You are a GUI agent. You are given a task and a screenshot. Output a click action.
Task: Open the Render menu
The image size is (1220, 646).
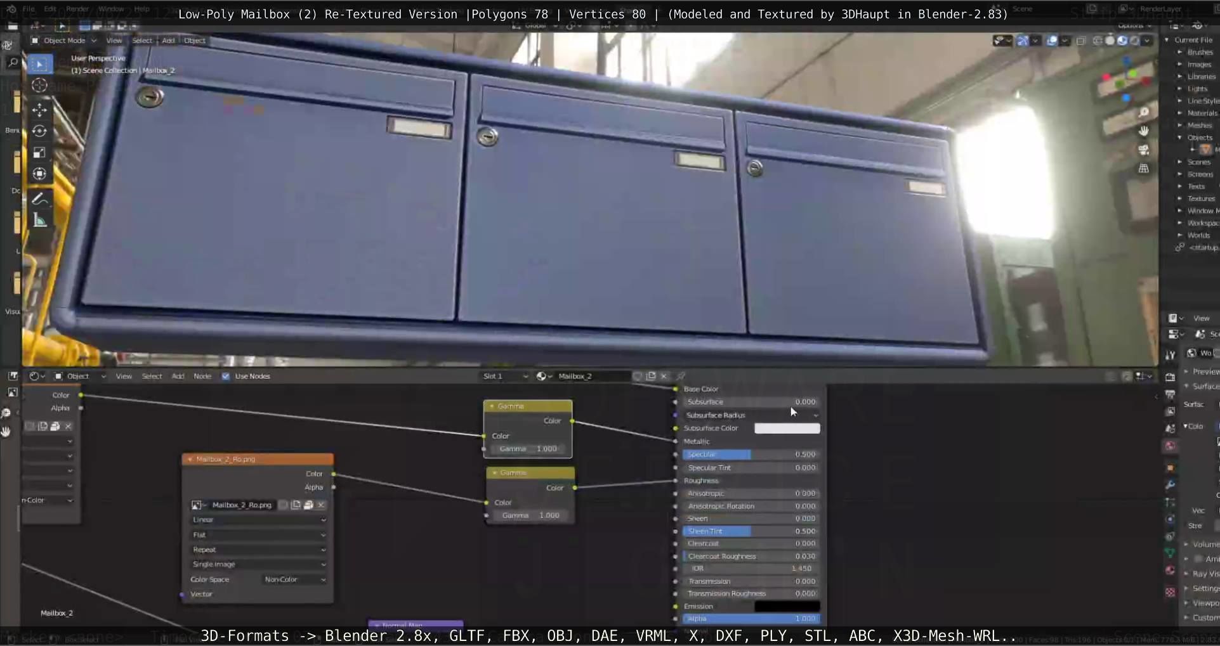[77, 9]
